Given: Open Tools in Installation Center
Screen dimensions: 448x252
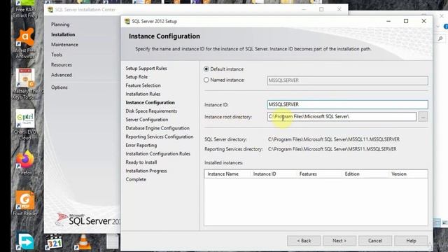Looking at the screenshot, I should [57, 55].
